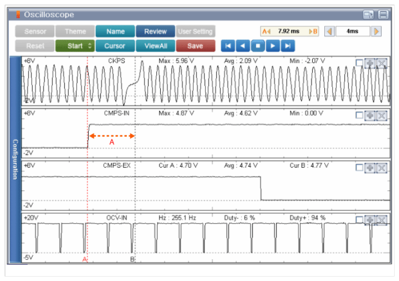
Task: Skip to first frame playback button
Action: point(228,46)
